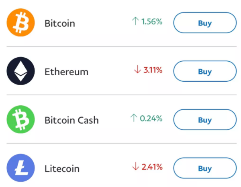
Task: Click the dark Ethereum diamond logo
Action: tap(21, 71)
